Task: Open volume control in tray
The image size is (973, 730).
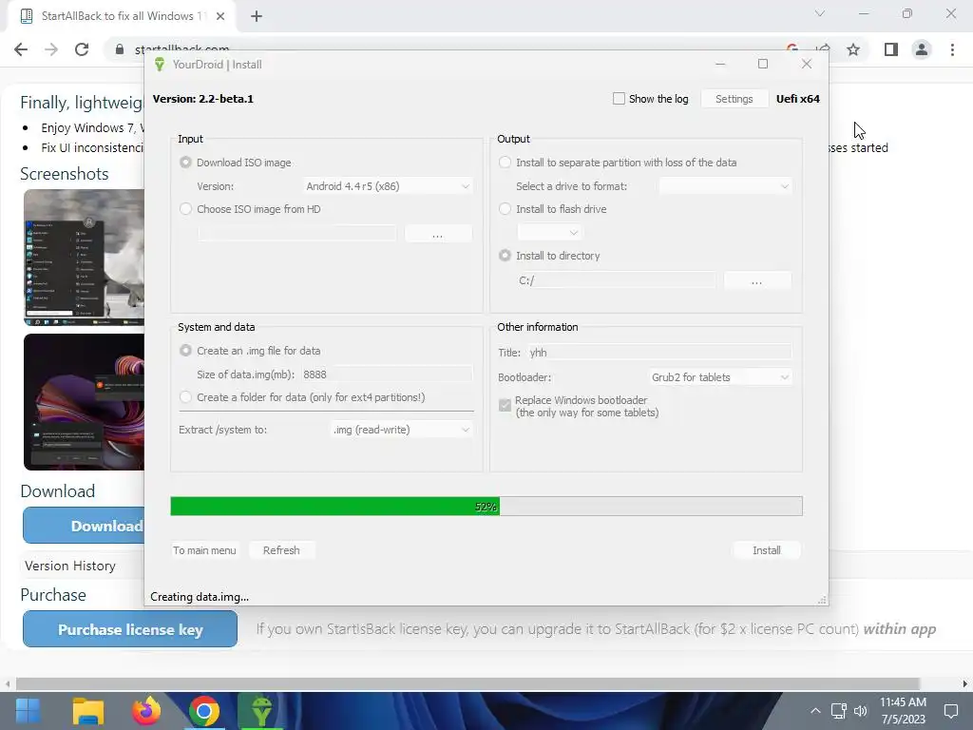Action: coord(861,711)
